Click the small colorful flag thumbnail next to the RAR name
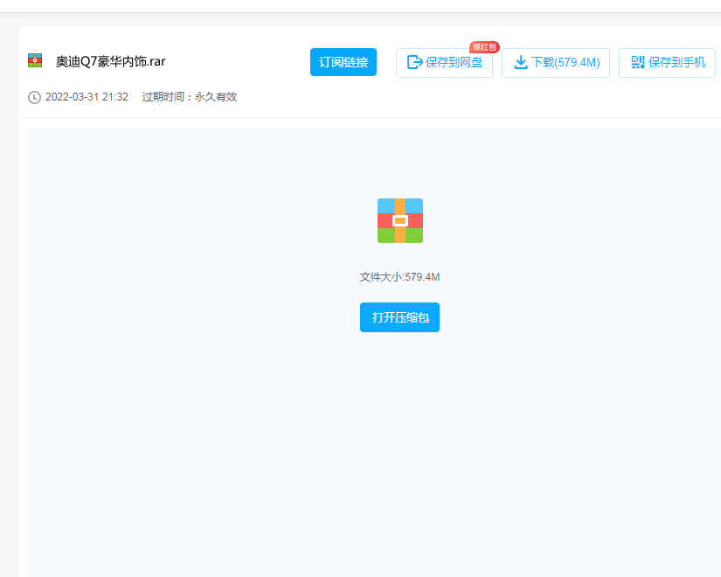 click(x=33, y=62)
